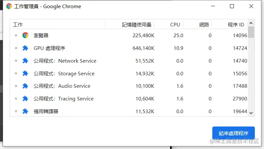Click the vertical scrollbar thumb
The height and width of the screenshot is (149, 264).
(251, 32)
